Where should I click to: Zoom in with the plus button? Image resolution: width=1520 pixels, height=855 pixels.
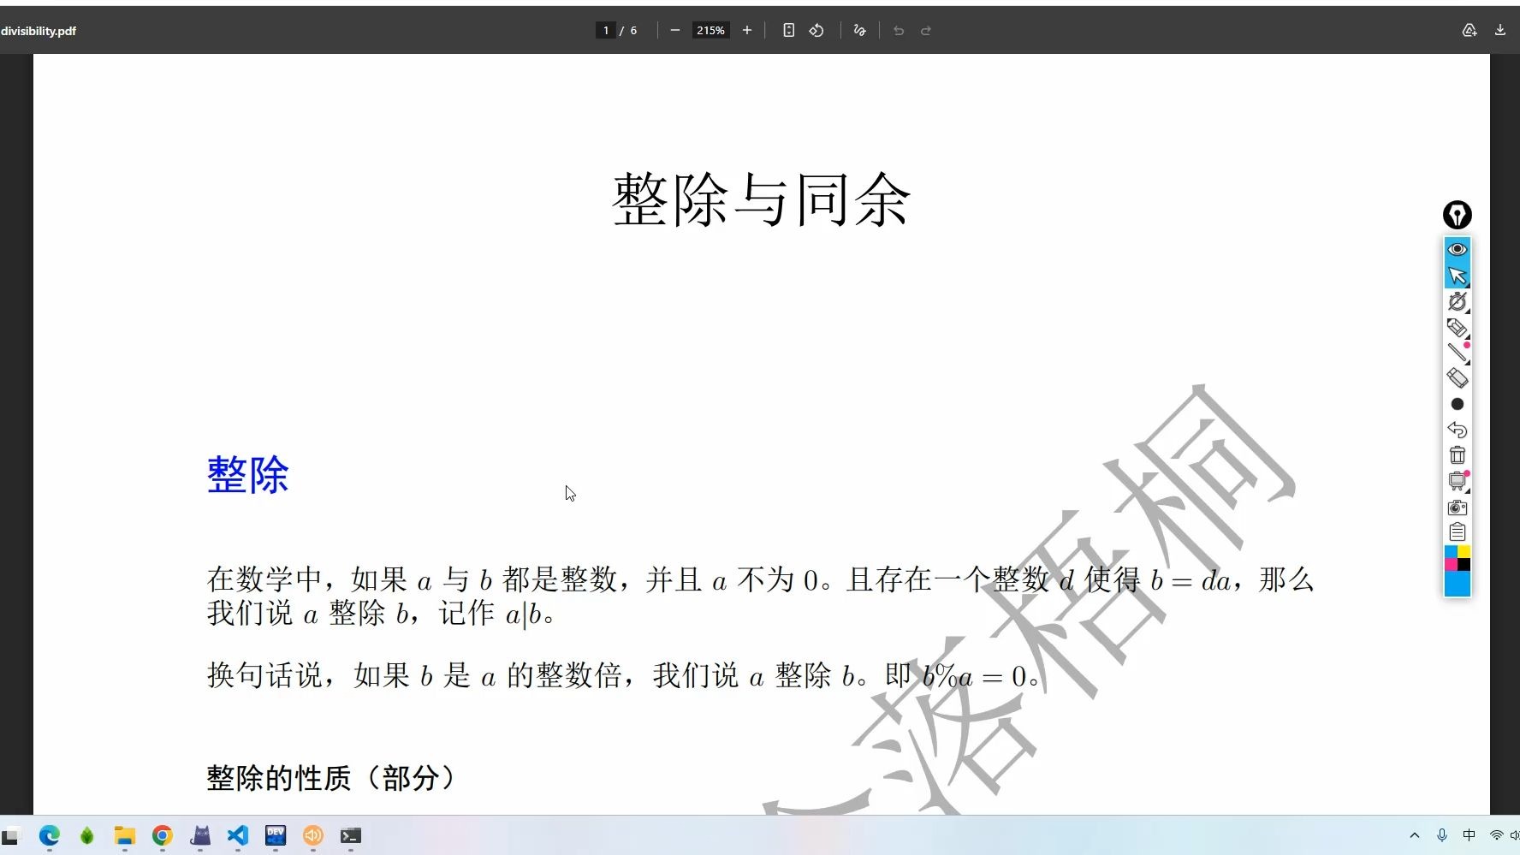tap(747, 31)
